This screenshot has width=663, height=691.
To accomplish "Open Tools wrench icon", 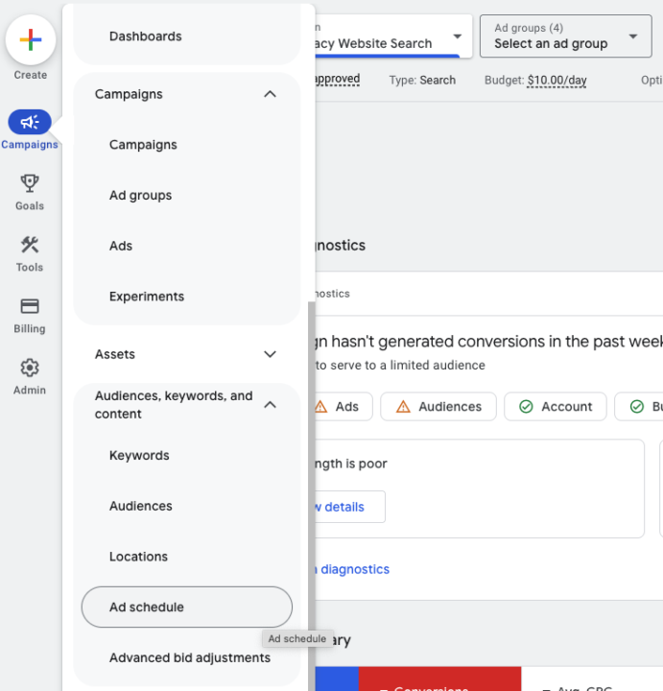I will click(x=30, y=245).
